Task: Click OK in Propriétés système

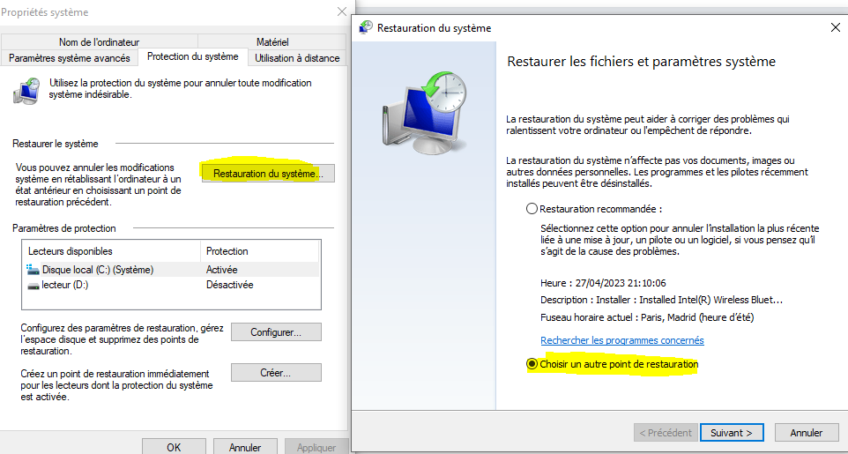Action: [174, 447]
